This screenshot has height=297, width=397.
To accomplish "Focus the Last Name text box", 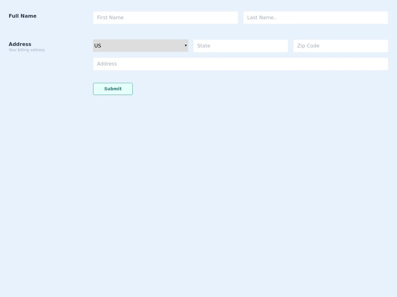I will click(x=315, y=18).
